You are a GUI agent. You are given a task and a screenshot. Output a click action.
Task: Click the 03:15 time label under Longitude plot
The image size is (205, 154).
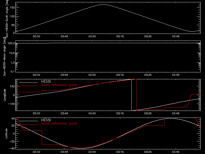120,113
